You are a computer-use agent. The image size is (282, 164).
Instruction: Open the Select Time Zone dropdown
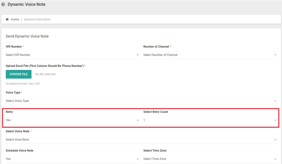pyautogui.click(x=210, y=159)
